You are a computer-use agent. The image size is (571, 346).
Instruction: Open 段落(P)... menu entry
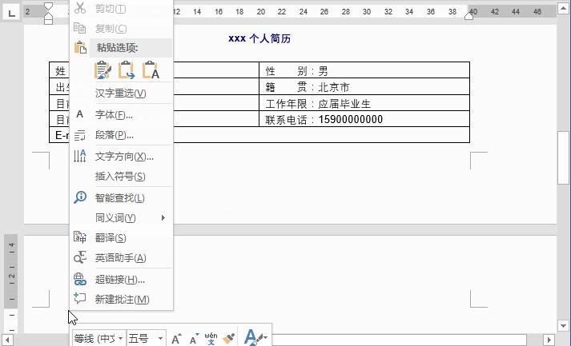coord(121,135)
